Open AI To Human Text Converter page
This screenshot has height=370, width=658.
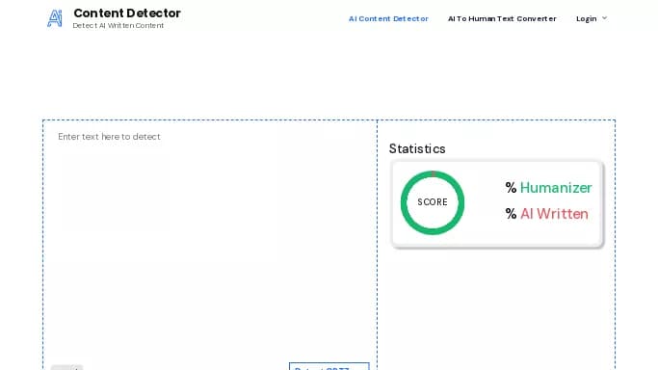click(x=502, y=19)
